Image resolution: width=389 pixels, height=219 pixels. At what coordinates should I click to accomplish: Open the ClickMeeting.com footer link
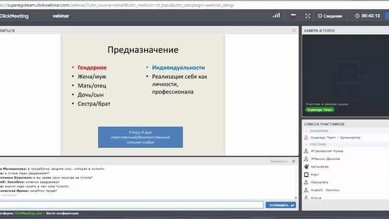tap(28, 214)
